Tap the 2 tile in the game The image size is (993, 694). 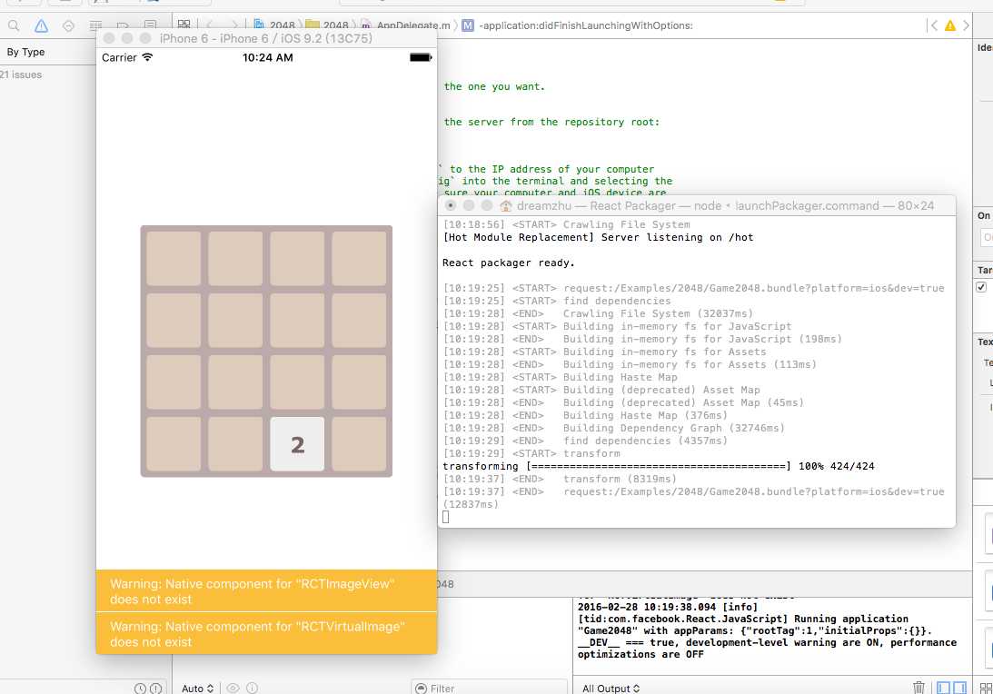click(297, 444)
